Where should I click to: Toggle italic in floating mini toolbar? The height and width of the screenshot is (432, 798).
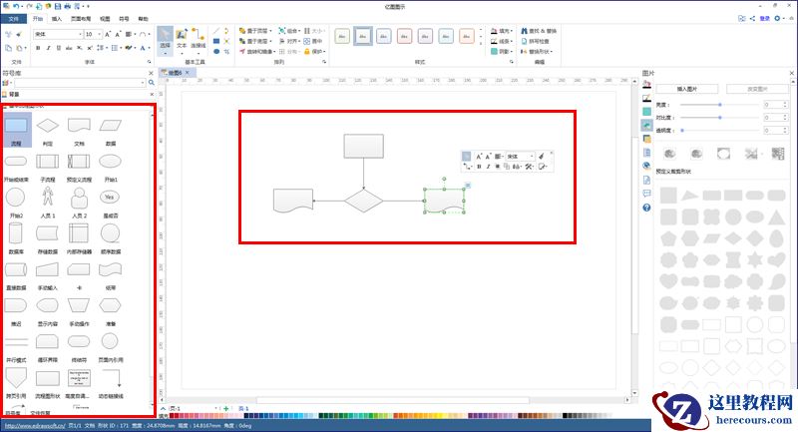click(x=488, y=167)
